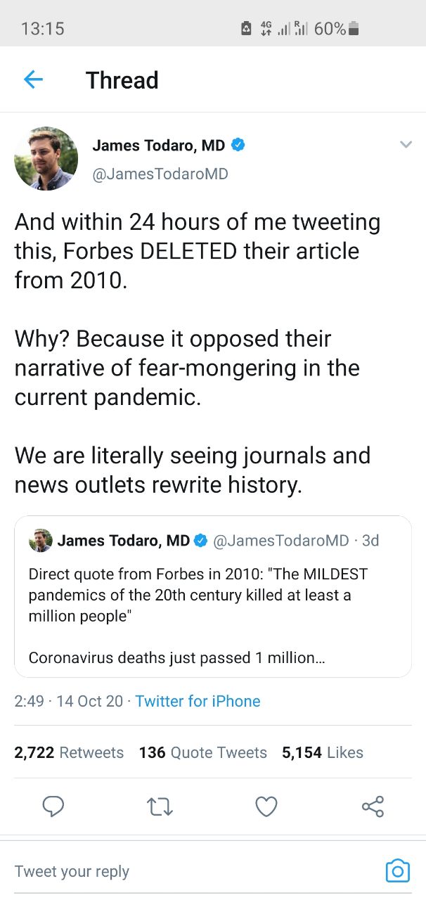Open the small avatar in quoted tweet
This screenshot has height=900, width=426.
point(40,540)
